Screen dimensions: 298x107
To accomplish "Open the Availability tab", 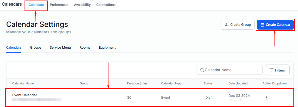I will coord(82,5).
